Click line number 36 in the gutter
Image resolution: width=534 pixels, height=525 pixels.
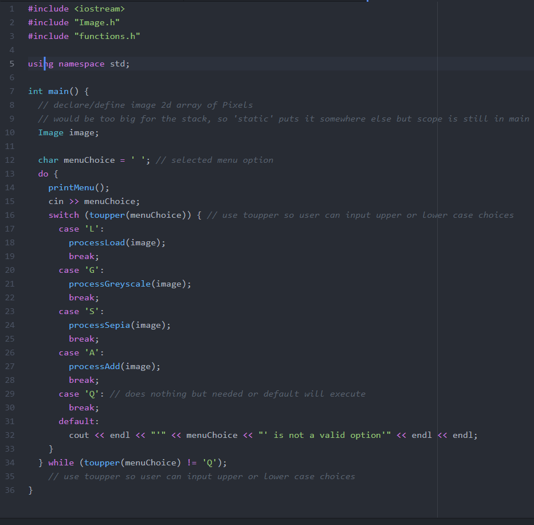click(x=10, y=490)
